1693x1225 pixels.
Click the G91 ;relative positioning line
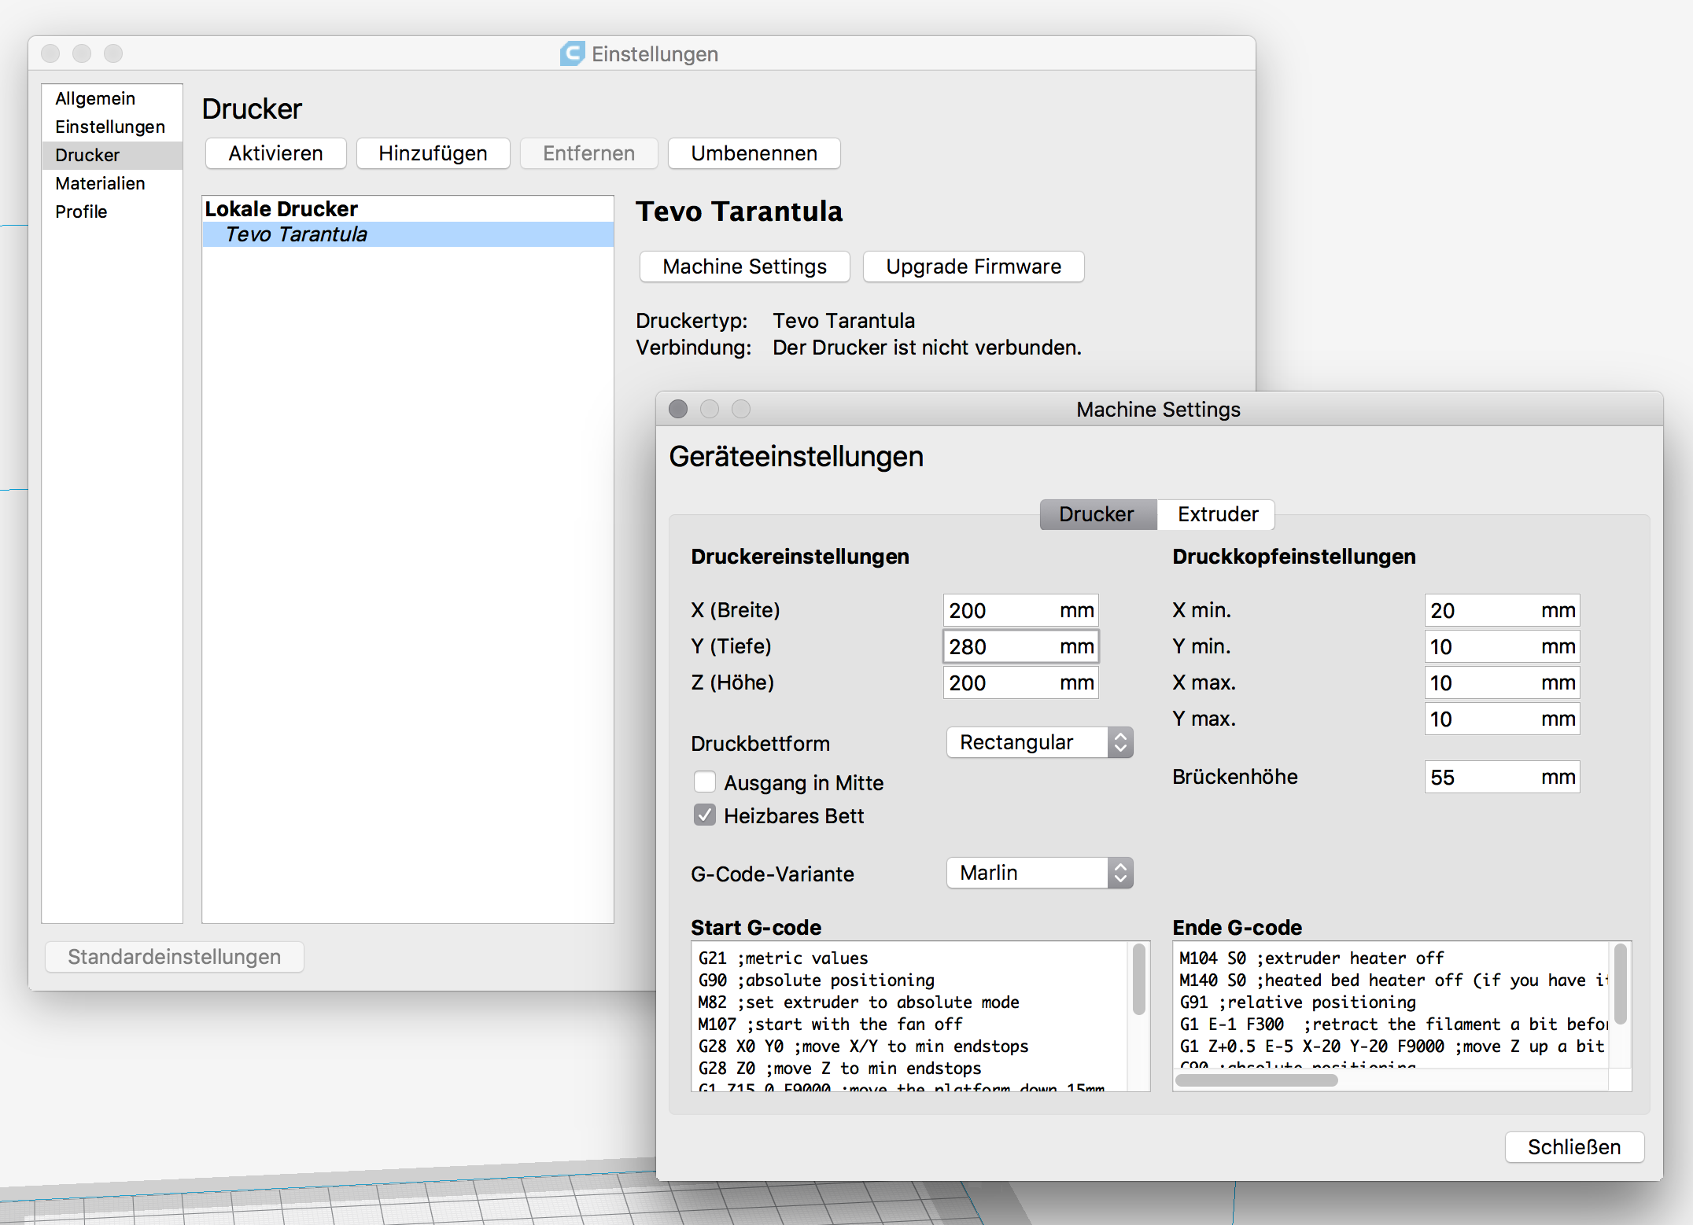(x=1298, y=1002)
